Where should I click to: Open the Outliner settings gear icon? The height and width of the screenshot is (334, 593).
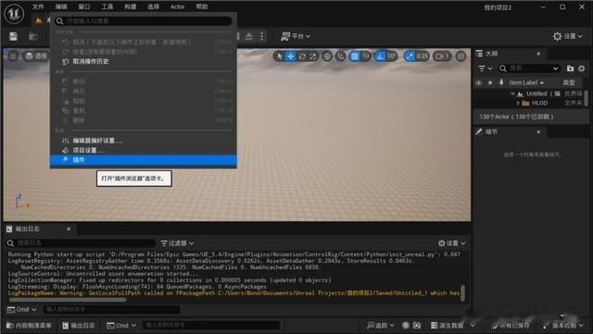[582, 68]
